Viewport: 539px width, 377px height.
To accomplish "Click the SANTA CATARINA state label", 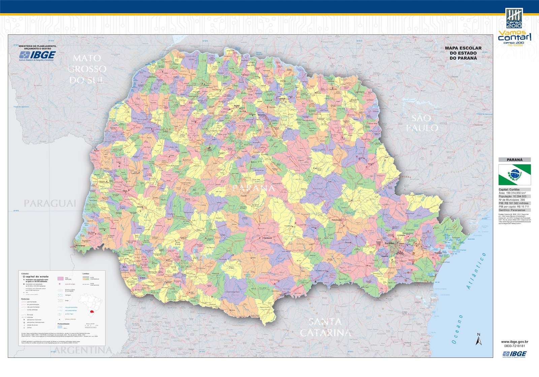I will [325, 327].
